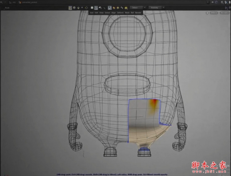The height and width of the screenshot is (176, 231).
Task: Open the Select menu in the viewport menu strip
Action: (x=107, y=13)
